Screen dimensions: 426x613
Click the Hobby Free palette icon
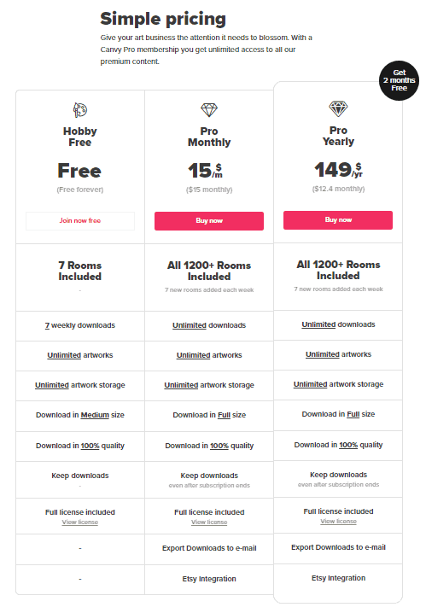tap(80, 110)
